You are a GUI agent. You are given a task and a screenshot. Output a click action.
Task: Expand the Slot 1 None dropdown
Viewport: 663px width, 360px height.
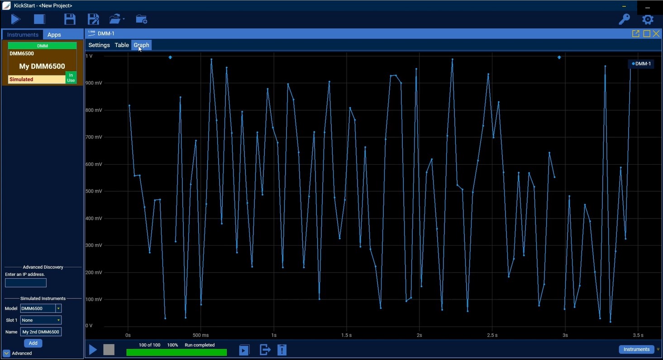click(x=58, y=320)
